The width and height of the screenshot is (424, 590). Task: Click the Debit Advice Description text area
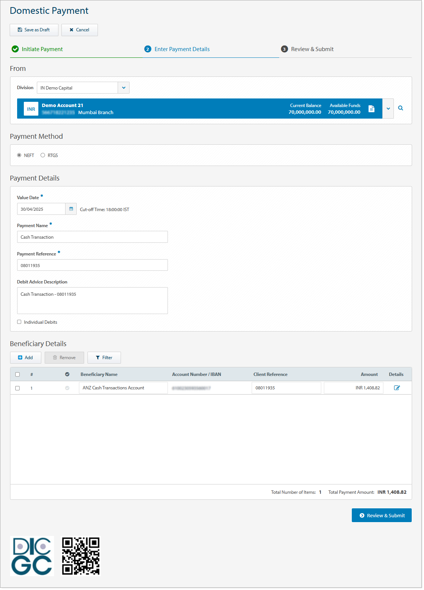pyautogui.click(x=92, y=301)
